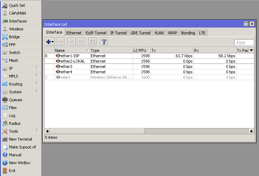Select the ether1-ISP row
259x176 pixels.
(149, 56)
